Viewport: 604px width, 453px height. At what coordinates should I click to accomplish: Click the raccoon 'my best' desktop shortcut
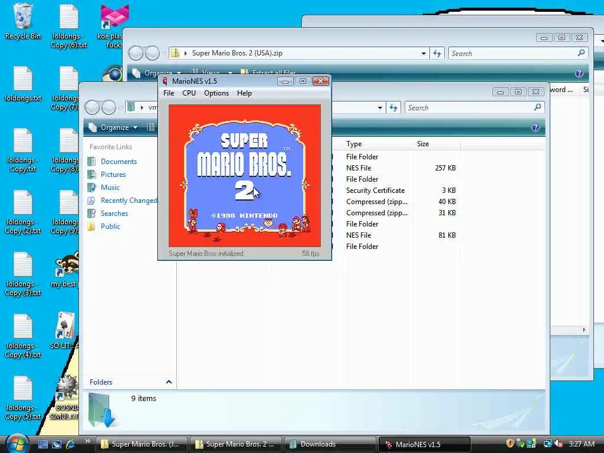point(66,270)
